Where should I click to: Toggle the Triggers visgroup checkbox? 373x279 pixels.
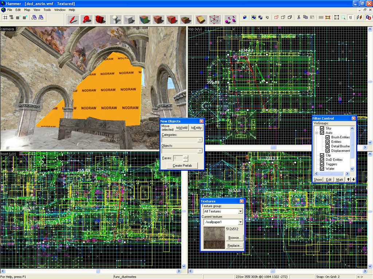322,164
